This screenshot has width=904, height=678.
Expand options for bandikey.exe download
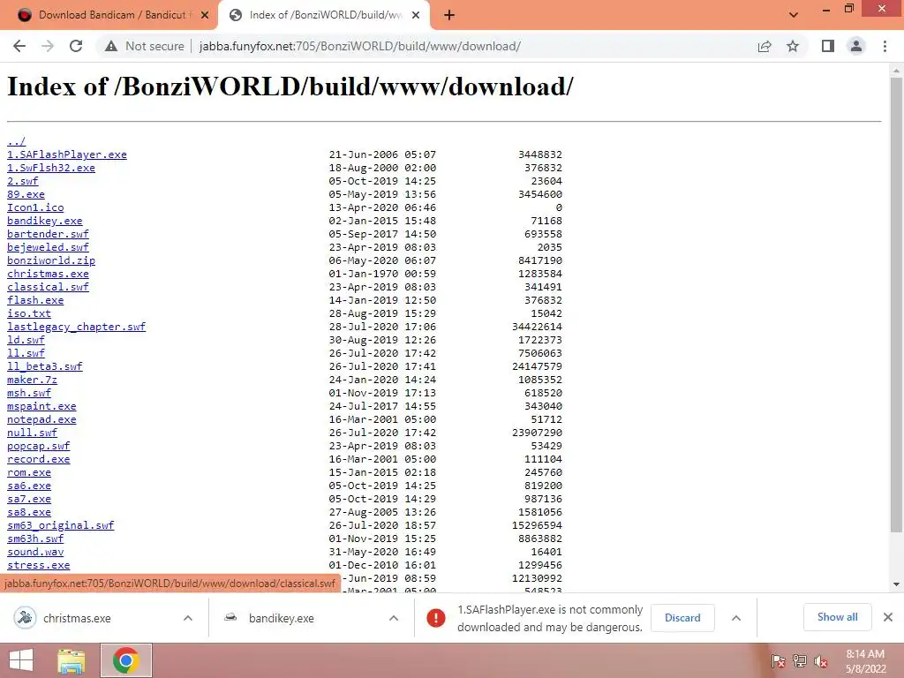click(x=394, y=618)
